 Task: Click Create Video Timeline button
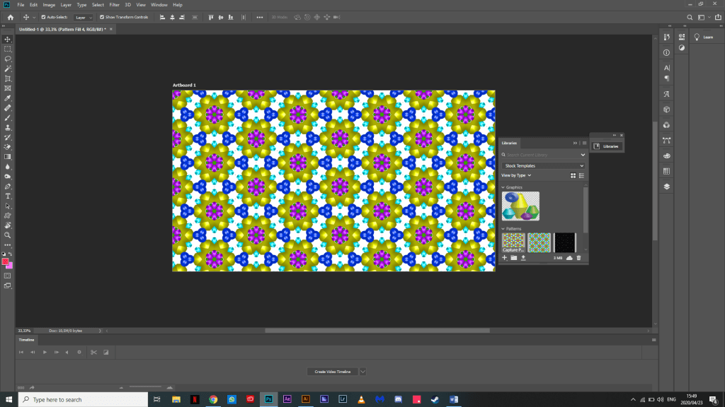tap(333, 371)
